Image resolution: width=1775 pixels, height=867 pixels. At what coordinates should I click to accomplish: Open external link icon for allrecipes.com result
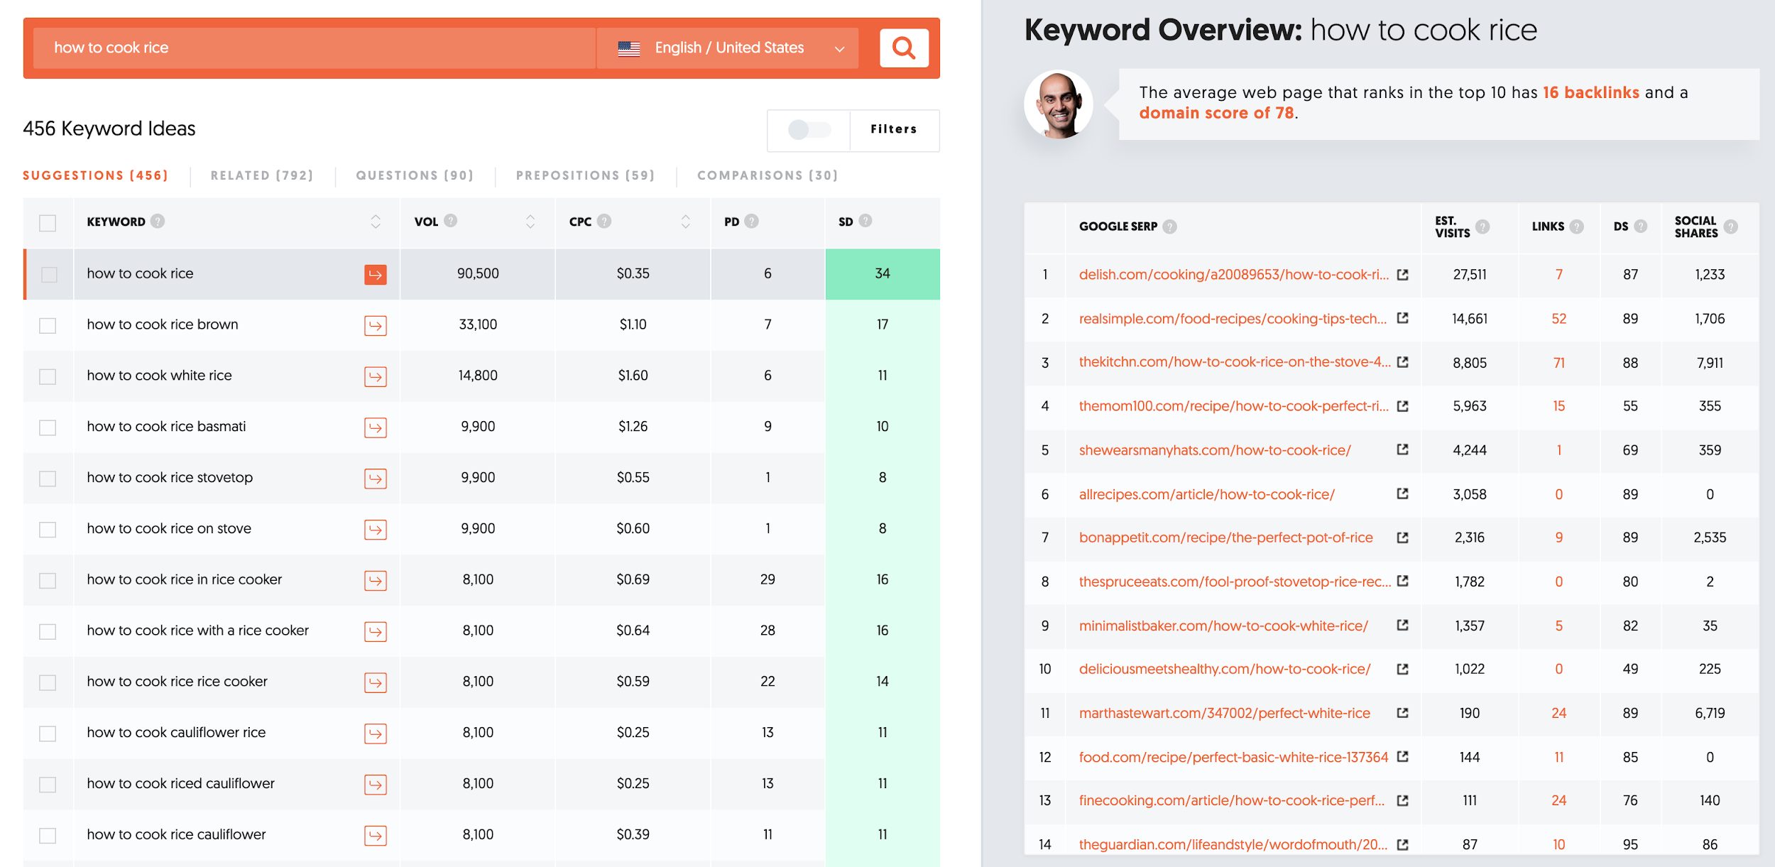click(1402, 493)
